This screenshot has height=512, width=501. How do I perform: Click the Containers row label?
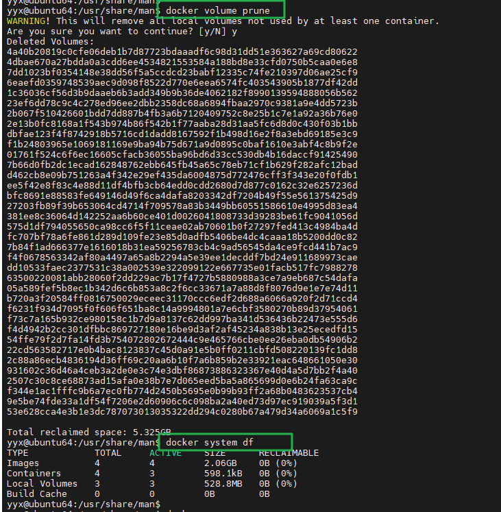pyautogui.click(x=34, y=474)
